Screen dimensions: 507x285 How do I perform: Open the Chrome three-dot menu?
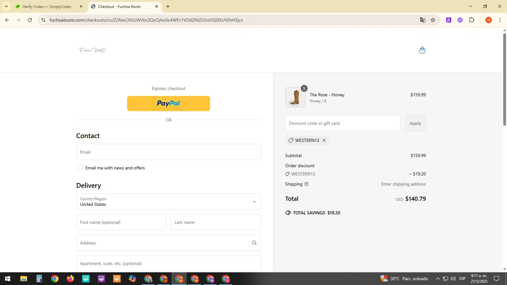tap(500, 20)
